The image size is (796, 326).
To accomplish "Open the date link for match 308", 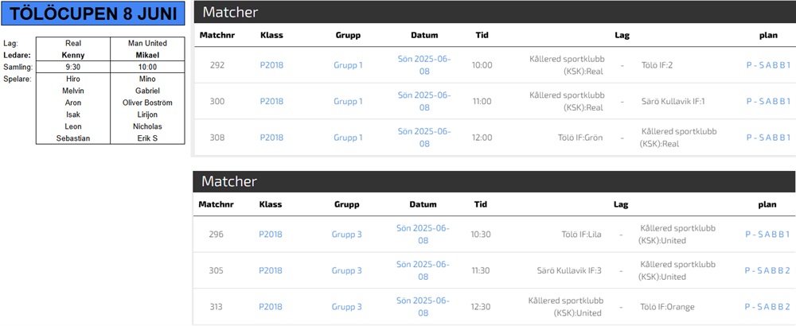I will pyautogui.click(x=424, y=138).
